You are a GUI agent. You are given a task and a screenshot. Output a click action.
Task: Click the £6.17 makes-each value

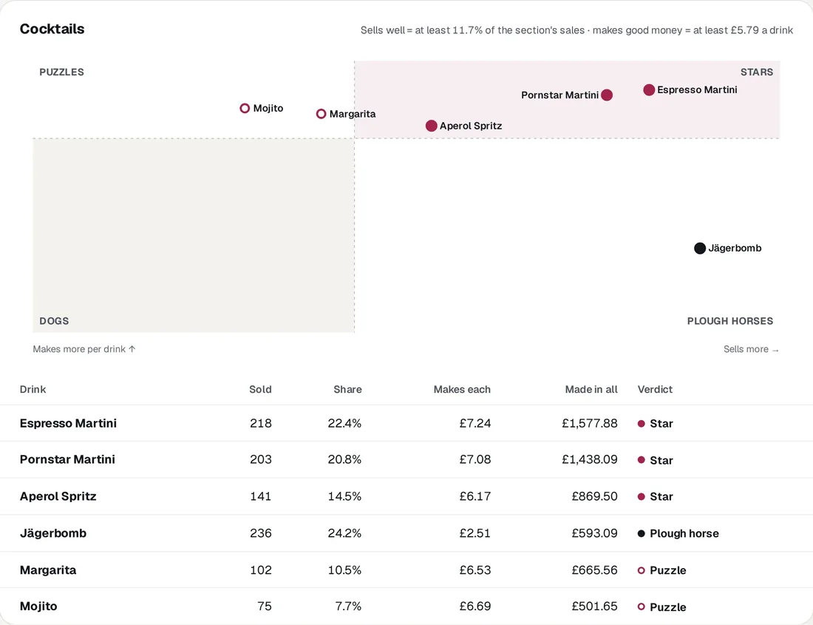point(475,496)
